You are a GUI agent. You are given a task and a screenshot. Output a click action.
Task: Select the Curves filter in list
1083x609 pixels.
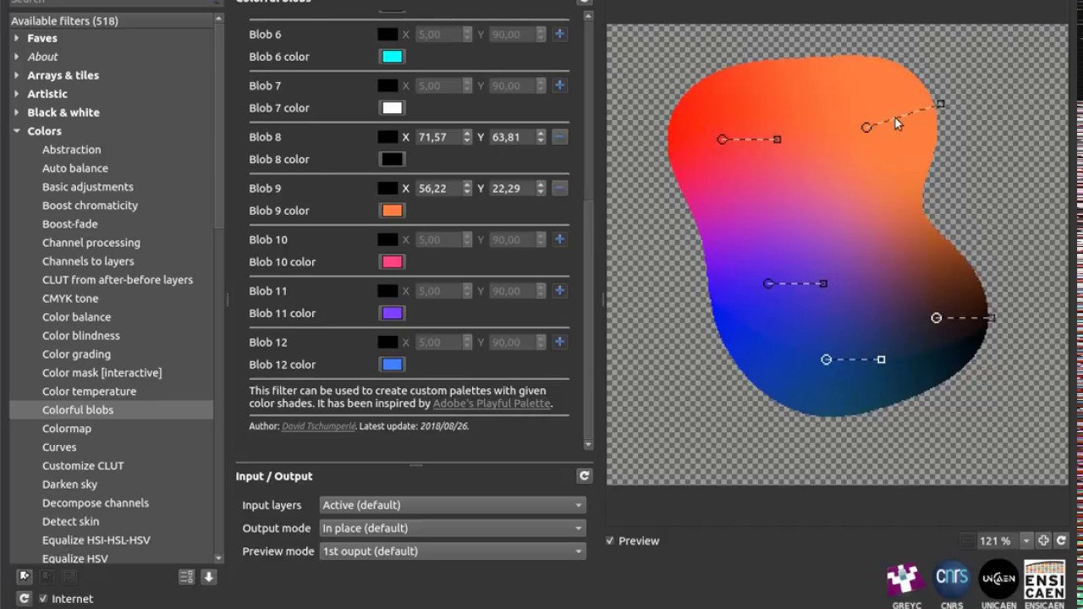[59, 447]
